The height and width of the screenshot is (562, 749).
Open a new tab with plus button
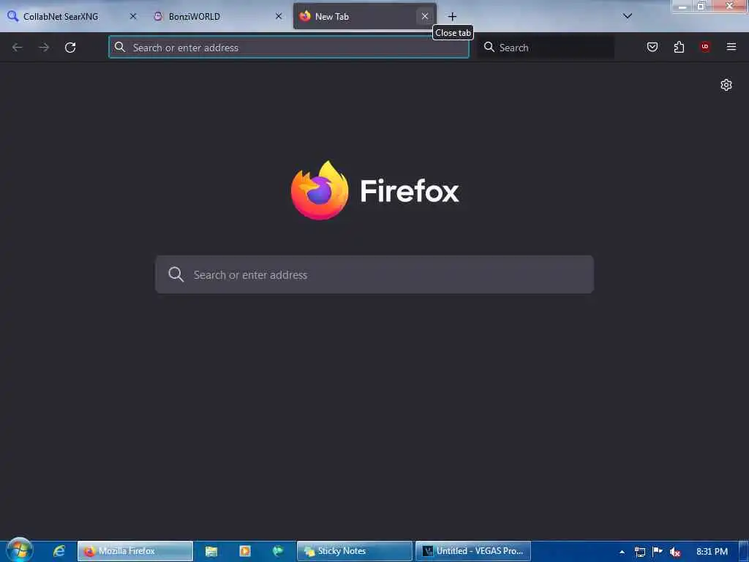tap(452, 17)
